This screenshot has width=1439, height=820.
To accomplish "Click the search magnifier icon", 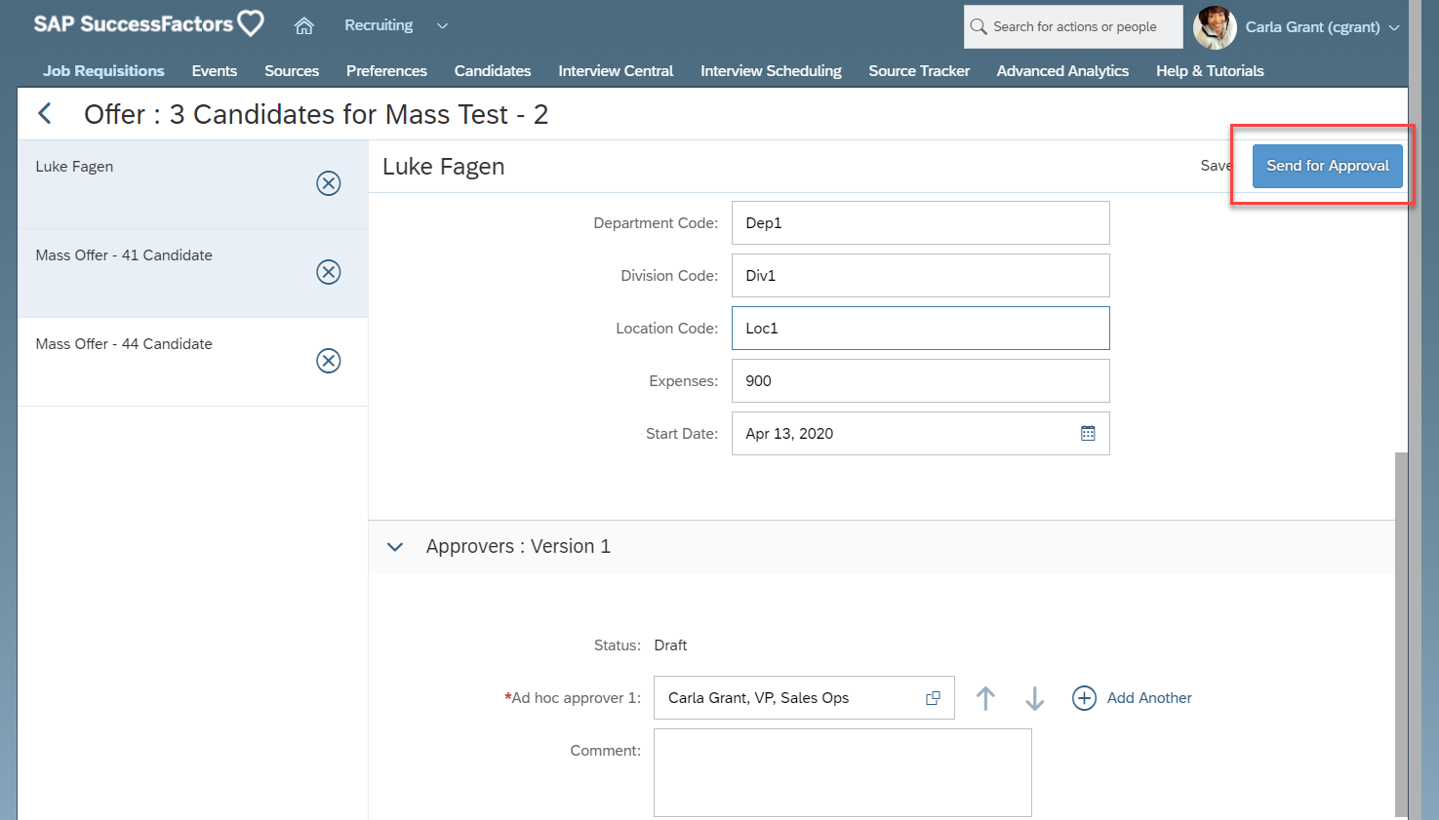I will click(979, 26).
